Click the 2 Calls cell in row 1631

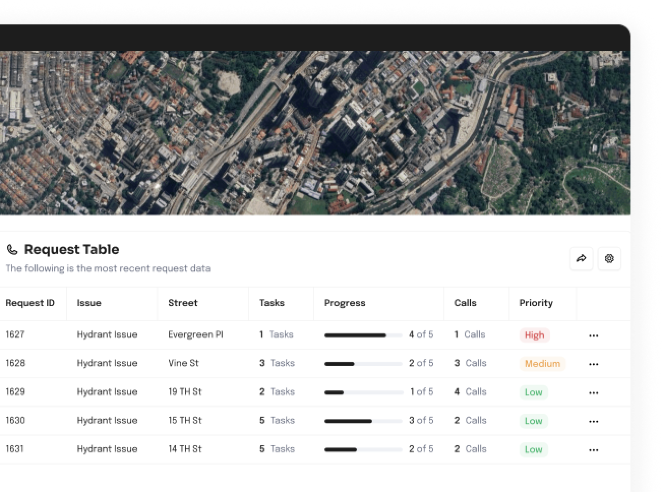point(471,449)
